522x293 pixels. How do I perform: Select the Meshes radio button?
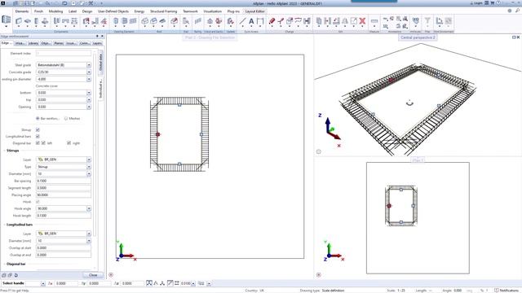coord(66,119)
